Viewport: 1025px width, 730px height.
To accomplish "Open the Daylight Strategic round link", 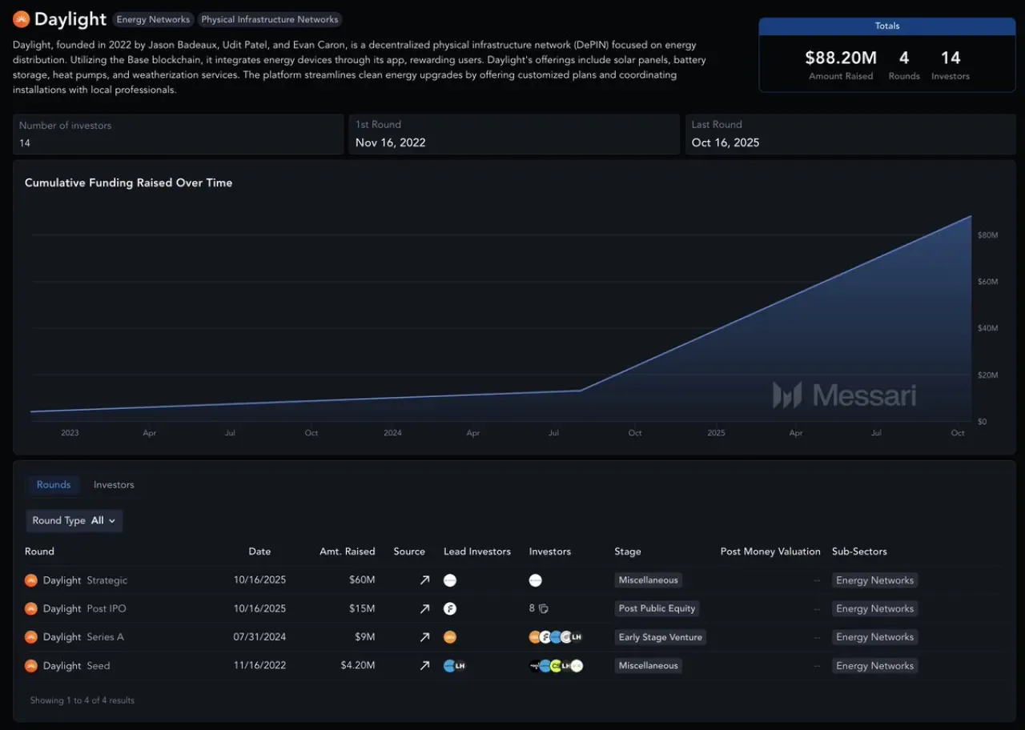I will 85,580.
